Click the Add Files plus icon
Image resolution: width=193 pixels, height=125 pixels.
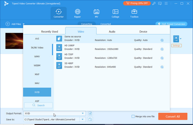click(x=8, y=24)
